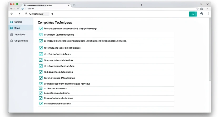Close the active browser tab

click(x=69, y=5)
